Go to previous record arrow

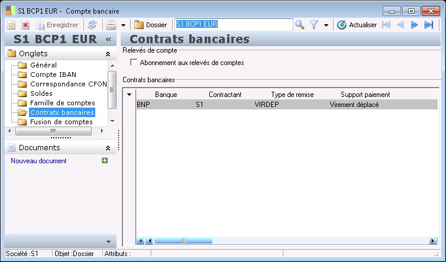[400, 25]
